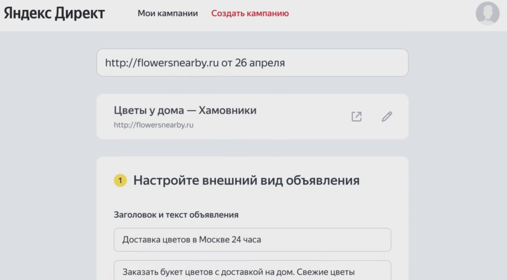This screenshot has width=507, height=280.
Task: Select the edit icon next to the ad
Action: click(387, 117)
